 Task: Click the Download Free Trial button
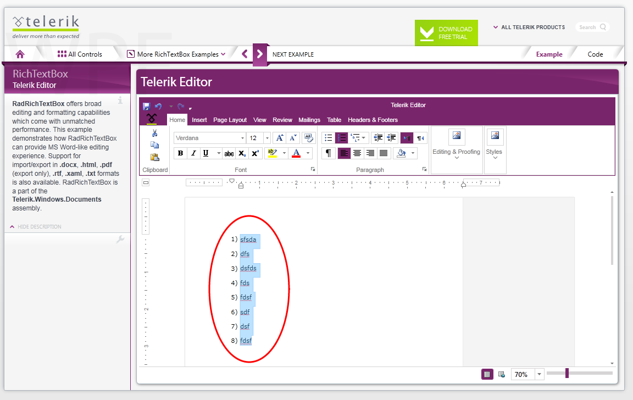[446, 33]
